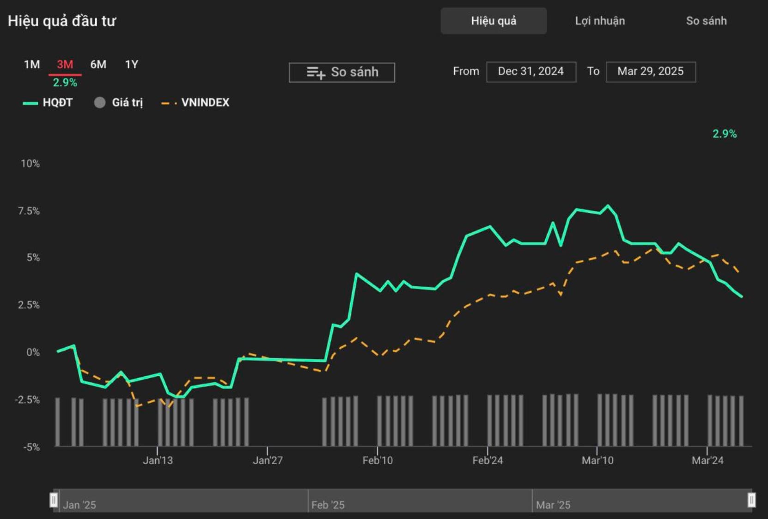Click the 2.9% end-of-line value label
Image resolution: width=768 pixels, height=519 pixels.
[725, 134]
